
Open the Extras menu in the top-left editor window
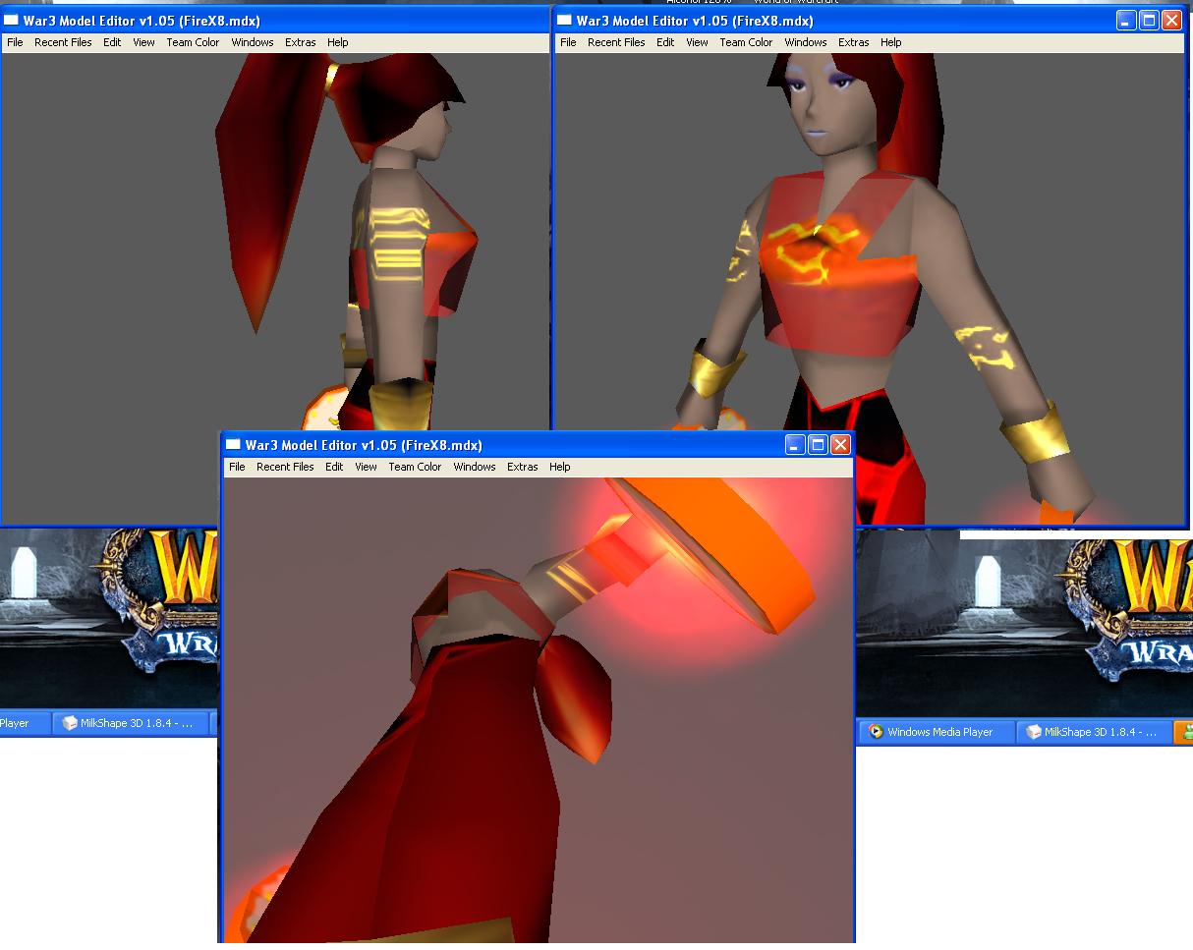[x=301, y=42]
